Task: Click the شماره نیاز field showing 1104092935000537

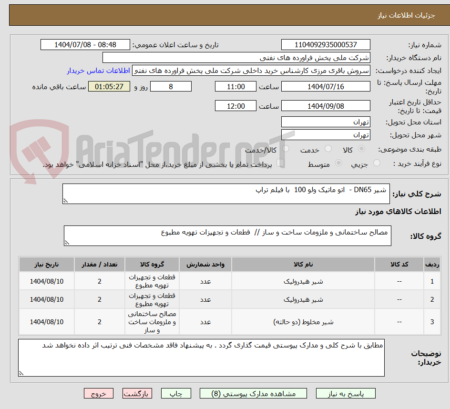Action: click(x=326, y=44)
